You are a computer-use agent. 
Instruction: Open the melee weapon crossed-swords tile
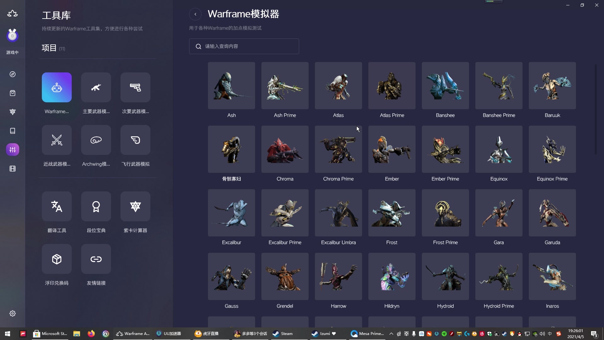click(57, 140)
